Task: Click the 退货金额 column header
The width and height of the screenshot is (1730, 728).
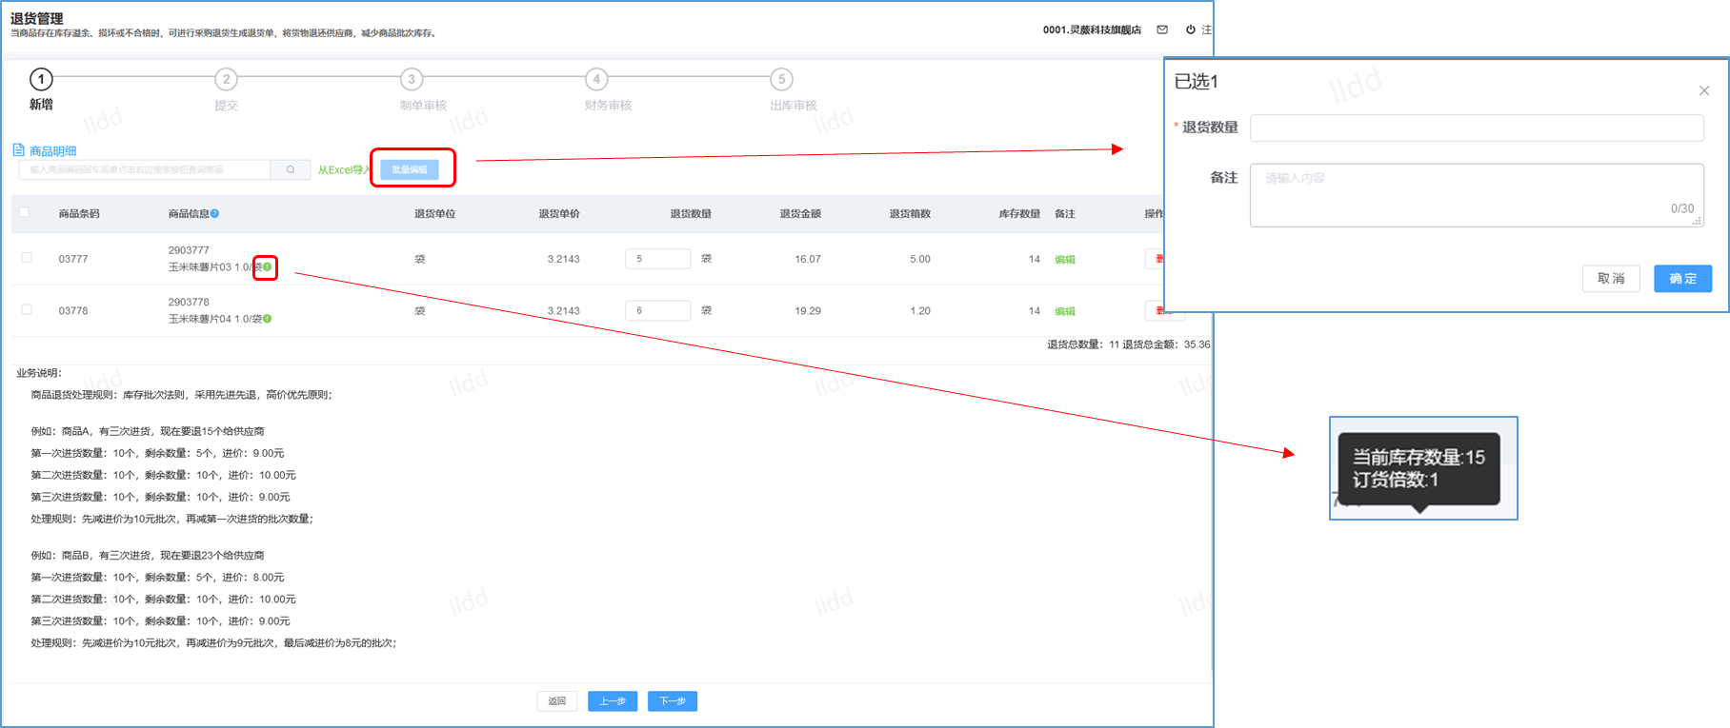Action: pos(800,214)
